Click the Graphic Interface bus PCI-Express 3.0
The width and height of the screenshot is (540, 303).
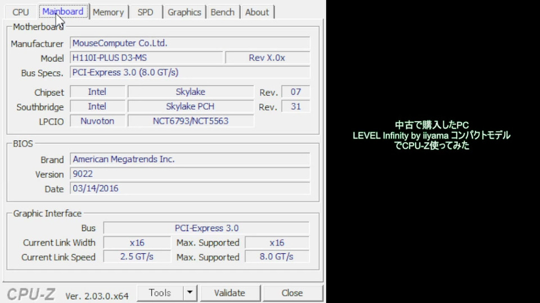tap(206, 228)
